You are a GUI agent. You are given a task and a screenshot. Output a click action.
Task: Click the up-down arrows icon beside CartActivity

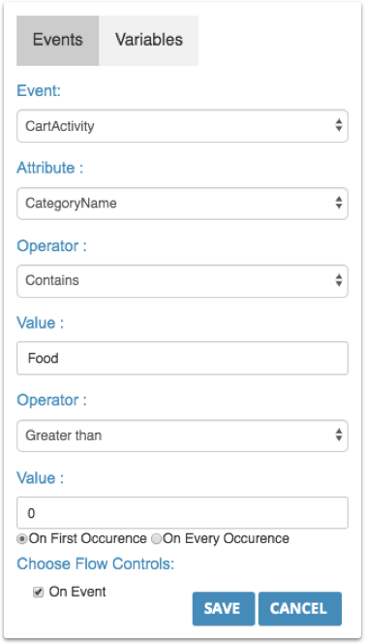338,125
